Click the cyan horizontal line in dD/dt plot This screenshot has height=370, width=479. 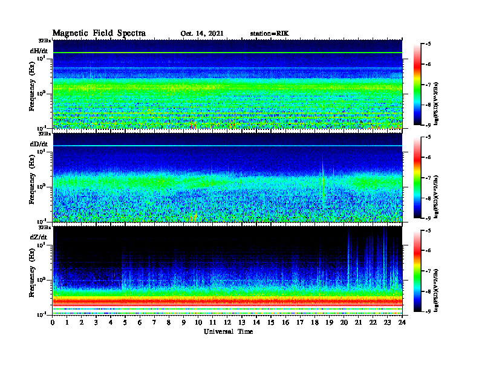point(227,146)
